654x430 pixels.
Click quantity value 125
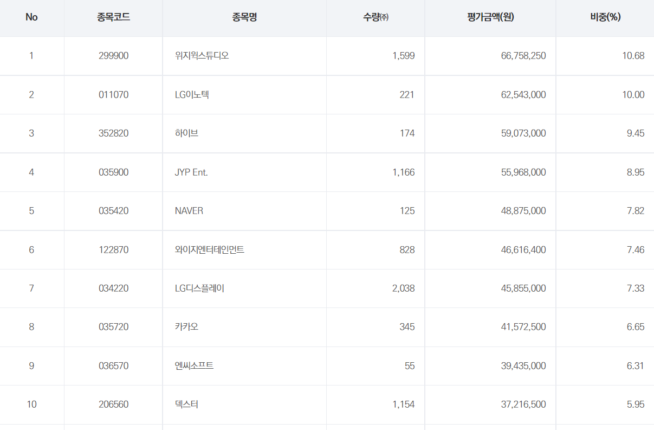coord(407,211)
